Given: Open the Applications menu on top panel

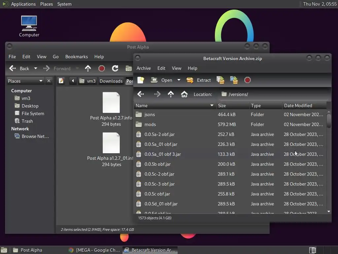Looking at the screenshot, I should coord(23,4).
